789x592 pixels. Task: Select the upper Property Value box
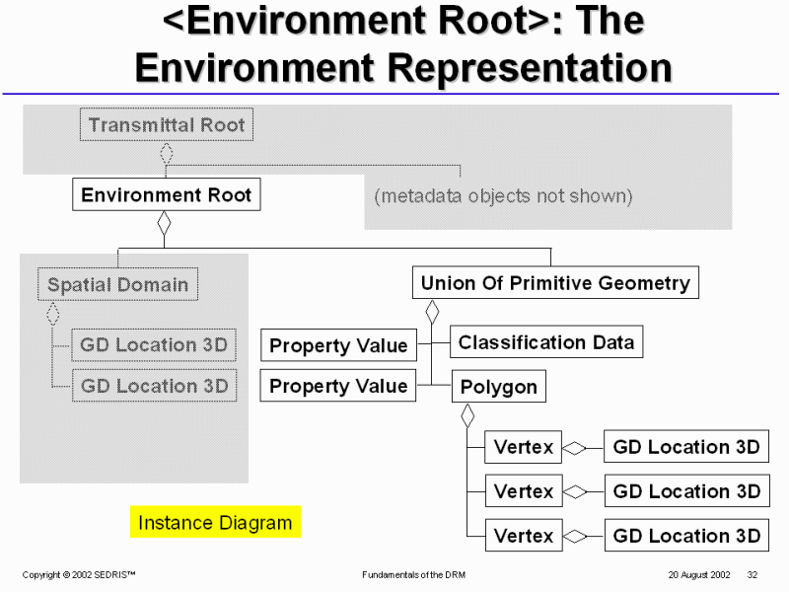tap(338, 345)
